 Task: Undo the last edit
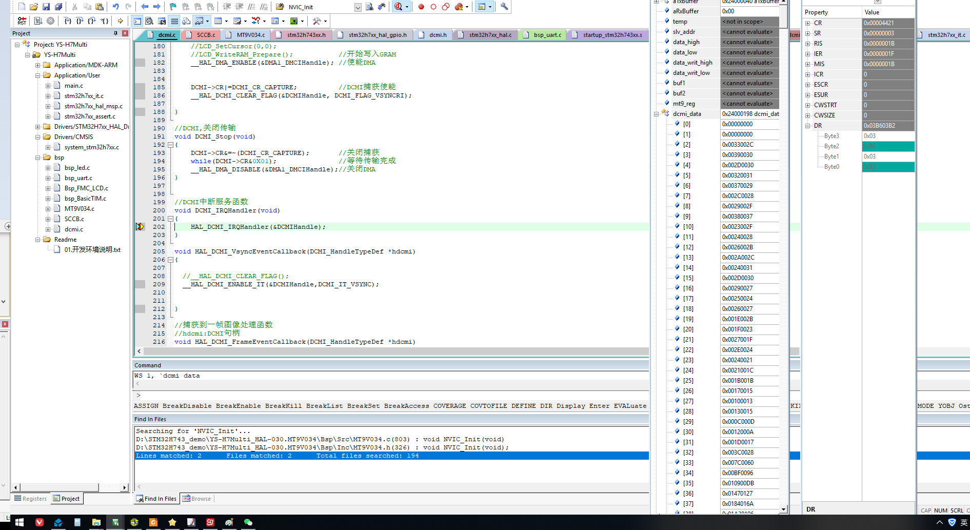[x=116, y=7]
